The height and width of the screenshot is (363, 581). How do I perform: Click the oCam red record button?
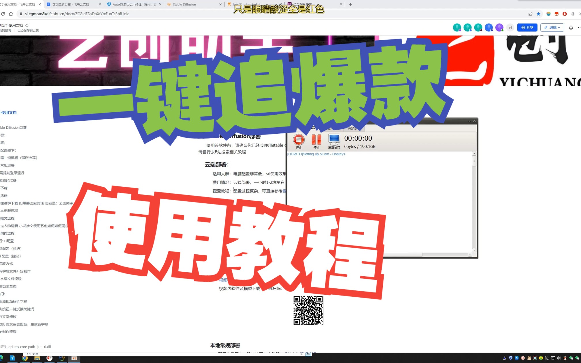click(x=299, y=140)
